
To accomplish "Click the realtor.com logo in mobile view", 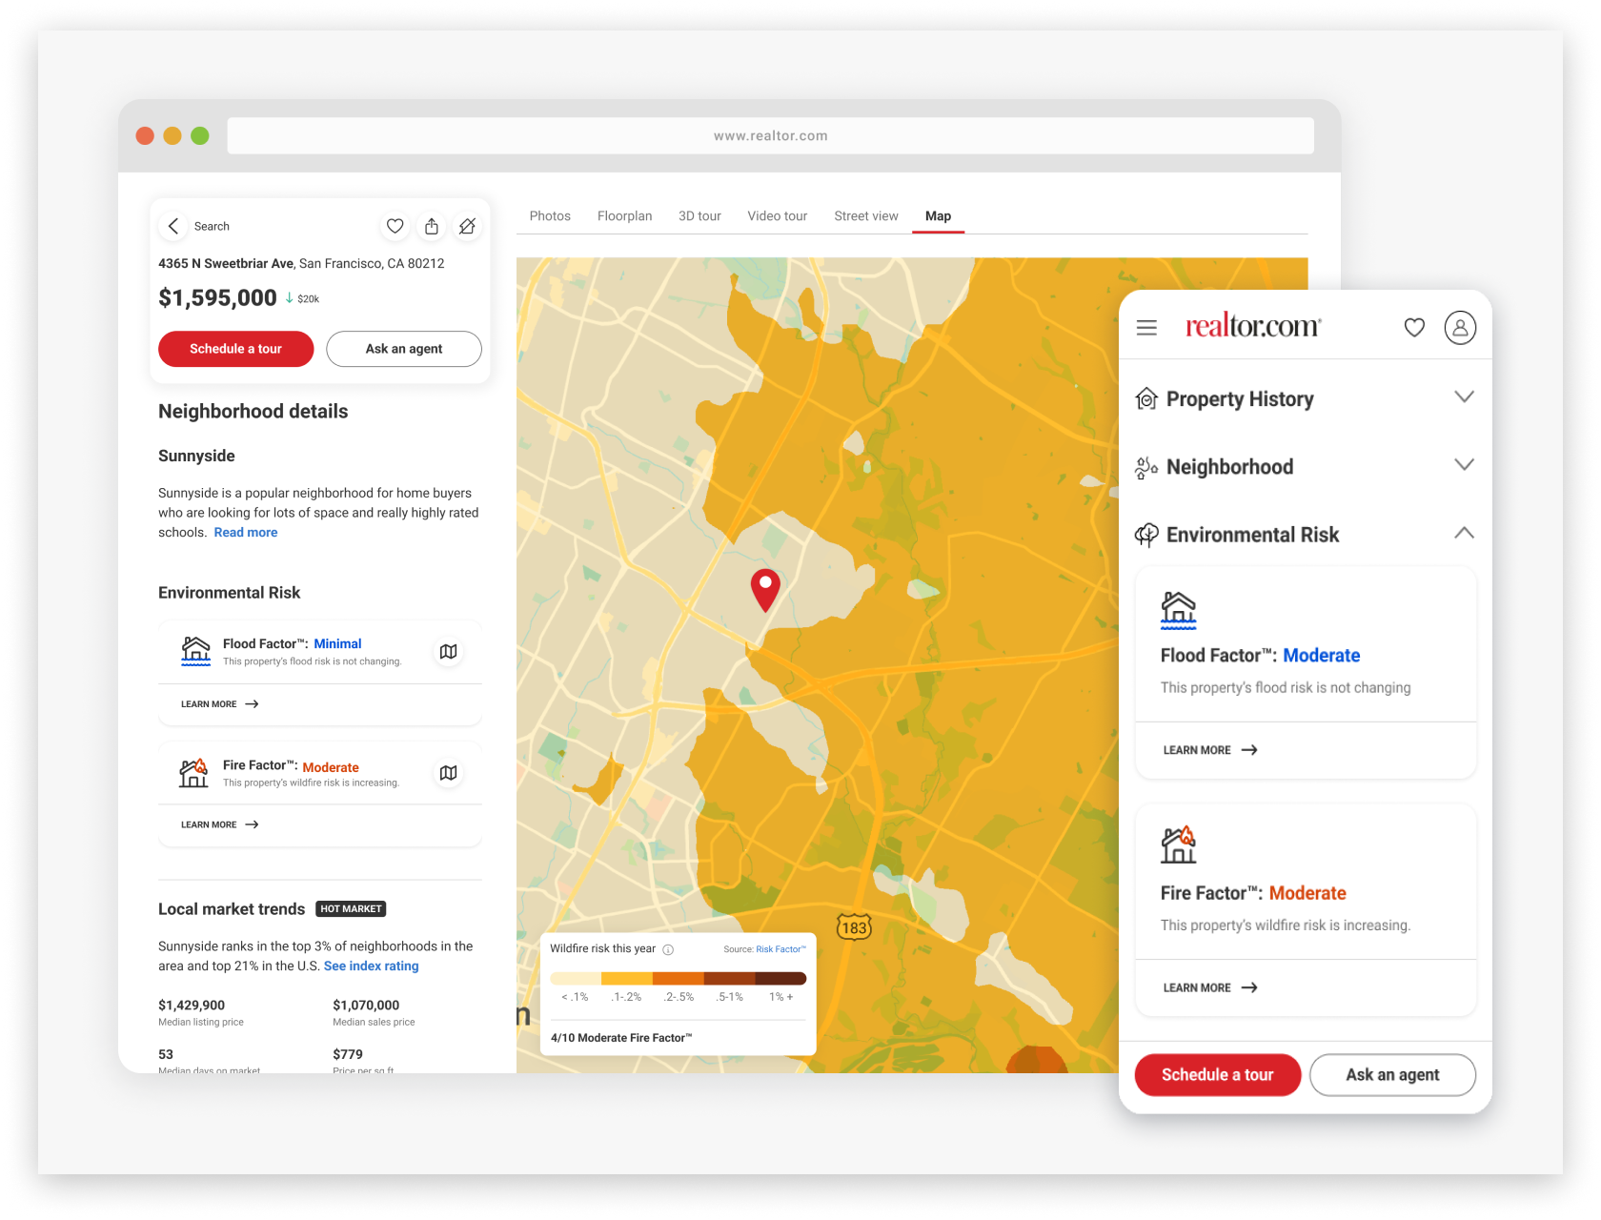I will click(x=1253, y=326).
